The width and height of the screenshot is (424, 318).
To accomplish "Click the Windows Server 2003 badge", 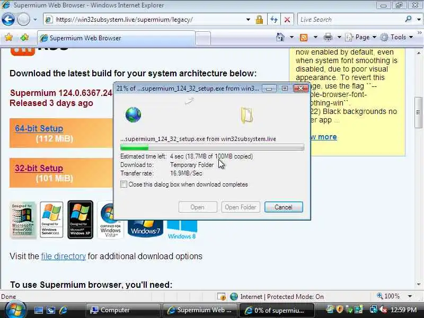I will 51,219.
